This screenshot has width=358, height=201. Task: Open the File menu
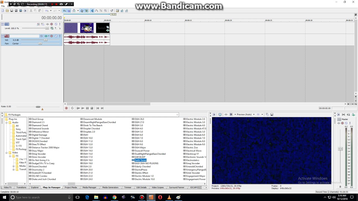click(x=3, y=6)
